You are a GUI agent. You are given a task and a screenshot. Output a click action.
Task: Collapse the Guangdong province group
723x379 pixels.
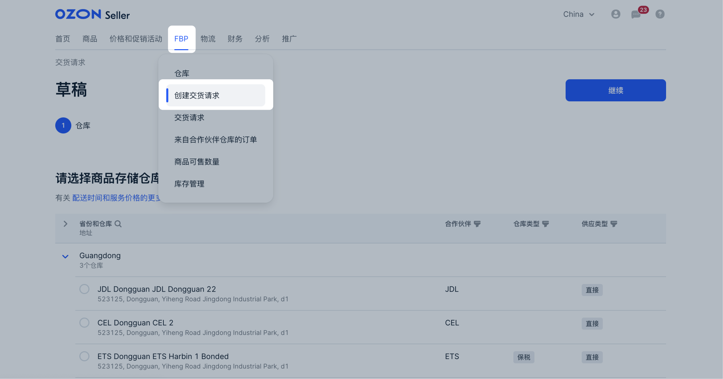tap(65, 257)
